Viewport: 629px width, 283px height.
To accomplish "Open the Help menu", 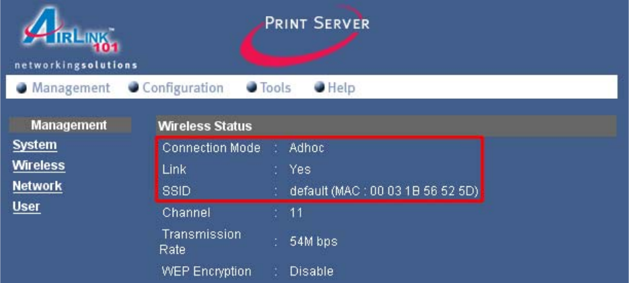I will (341, 88).
